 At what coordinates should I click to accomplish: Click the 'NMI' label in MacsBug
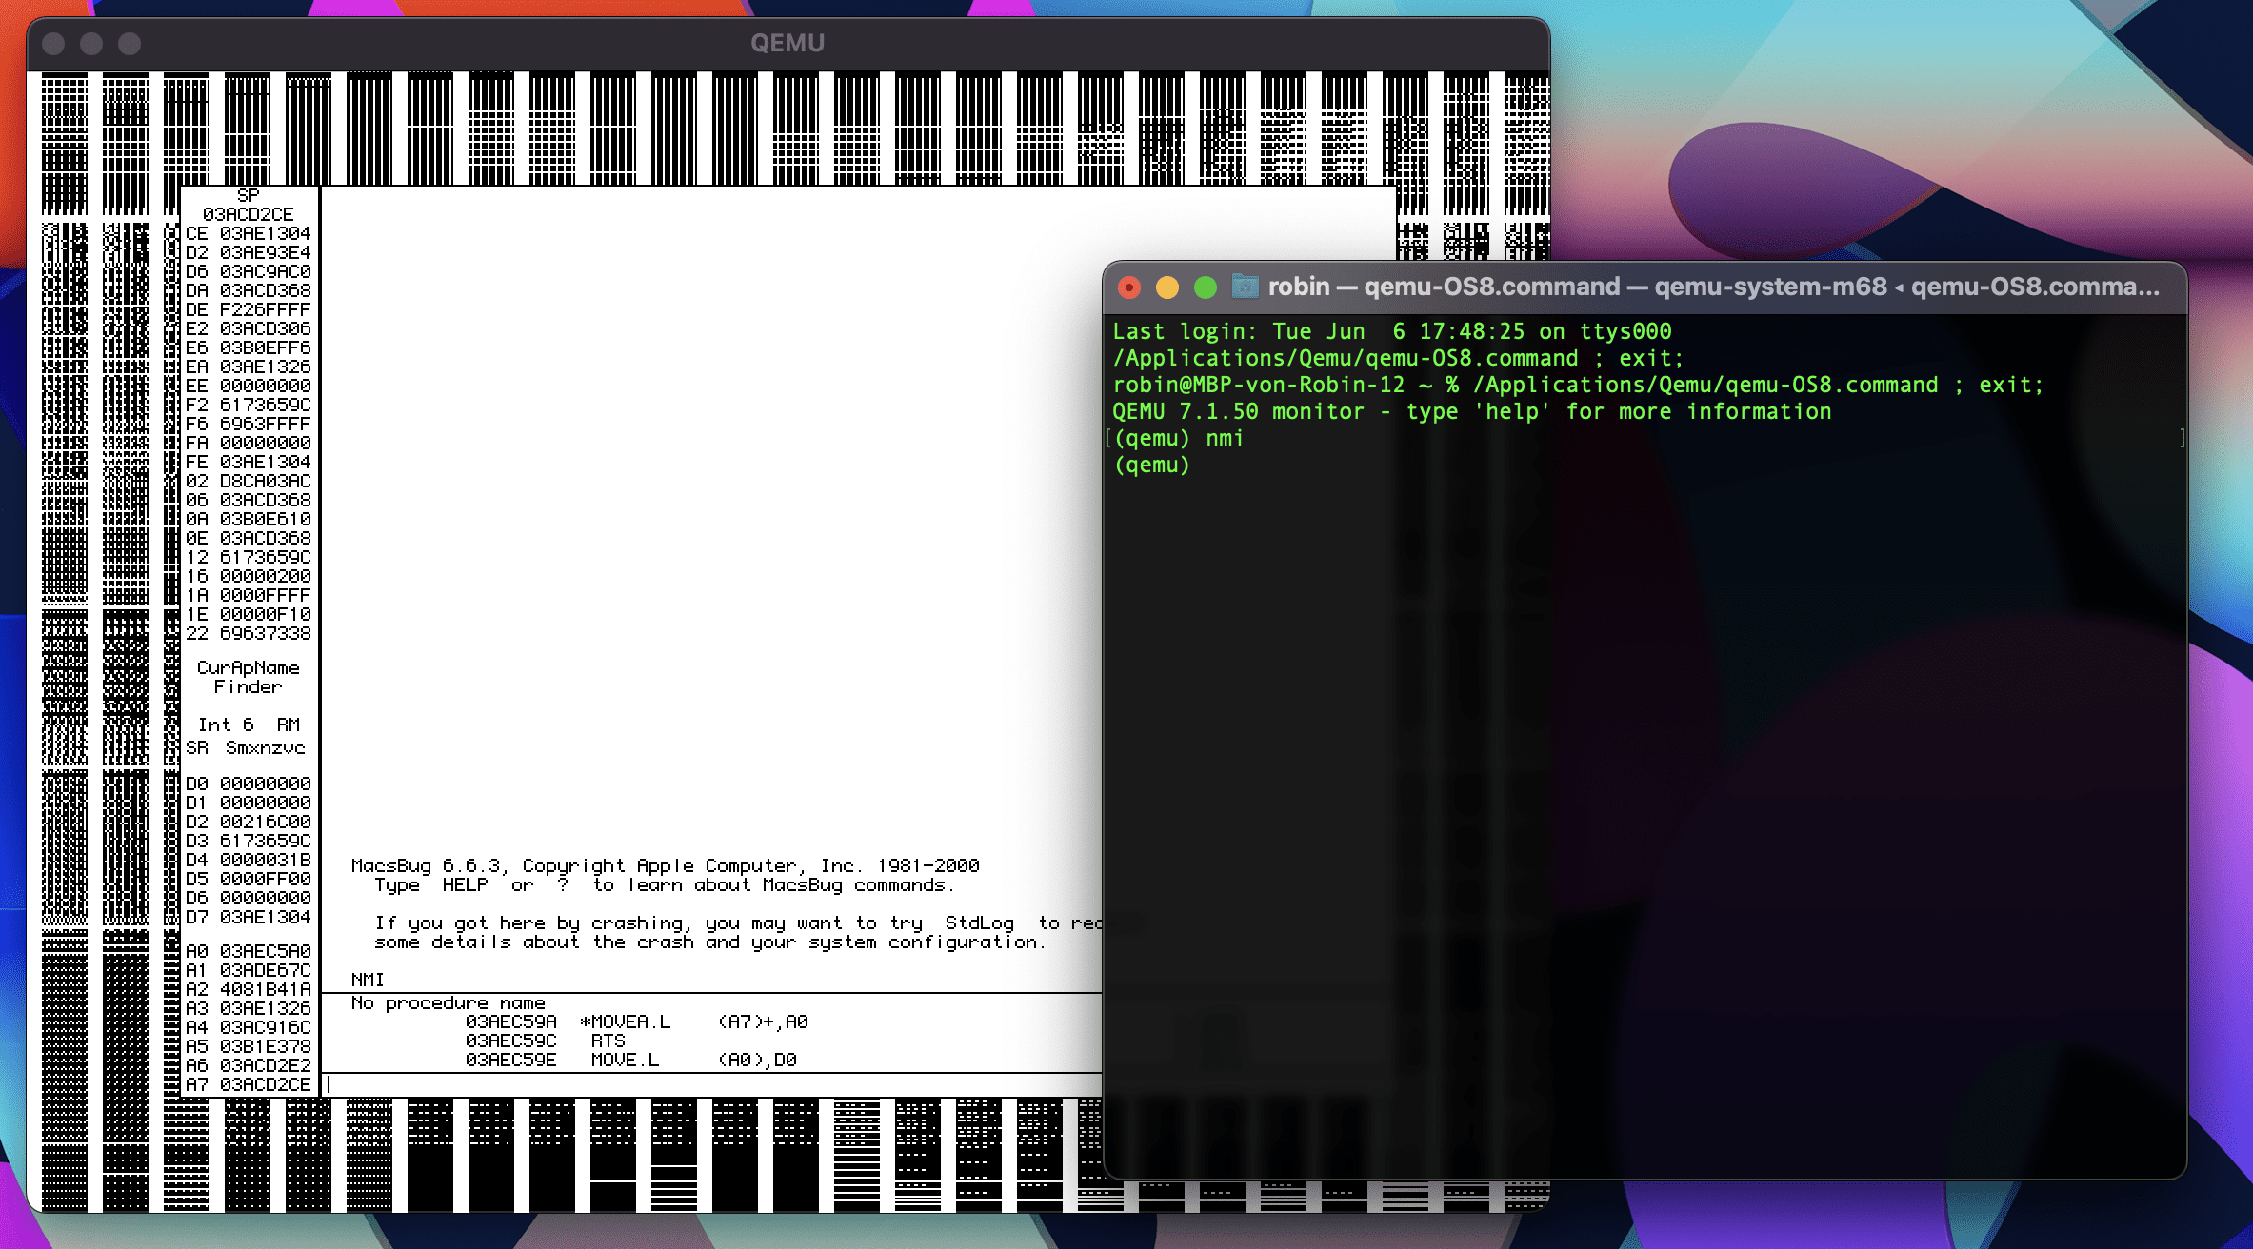coord(368,980)
